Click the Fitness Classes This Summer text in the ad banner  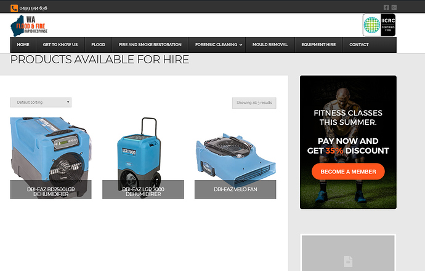point(348,117)
